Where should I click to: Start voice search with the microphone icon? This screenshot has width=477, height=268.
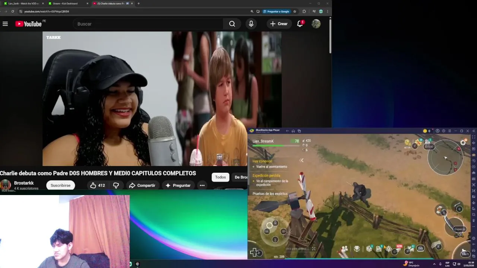[251, 24]
